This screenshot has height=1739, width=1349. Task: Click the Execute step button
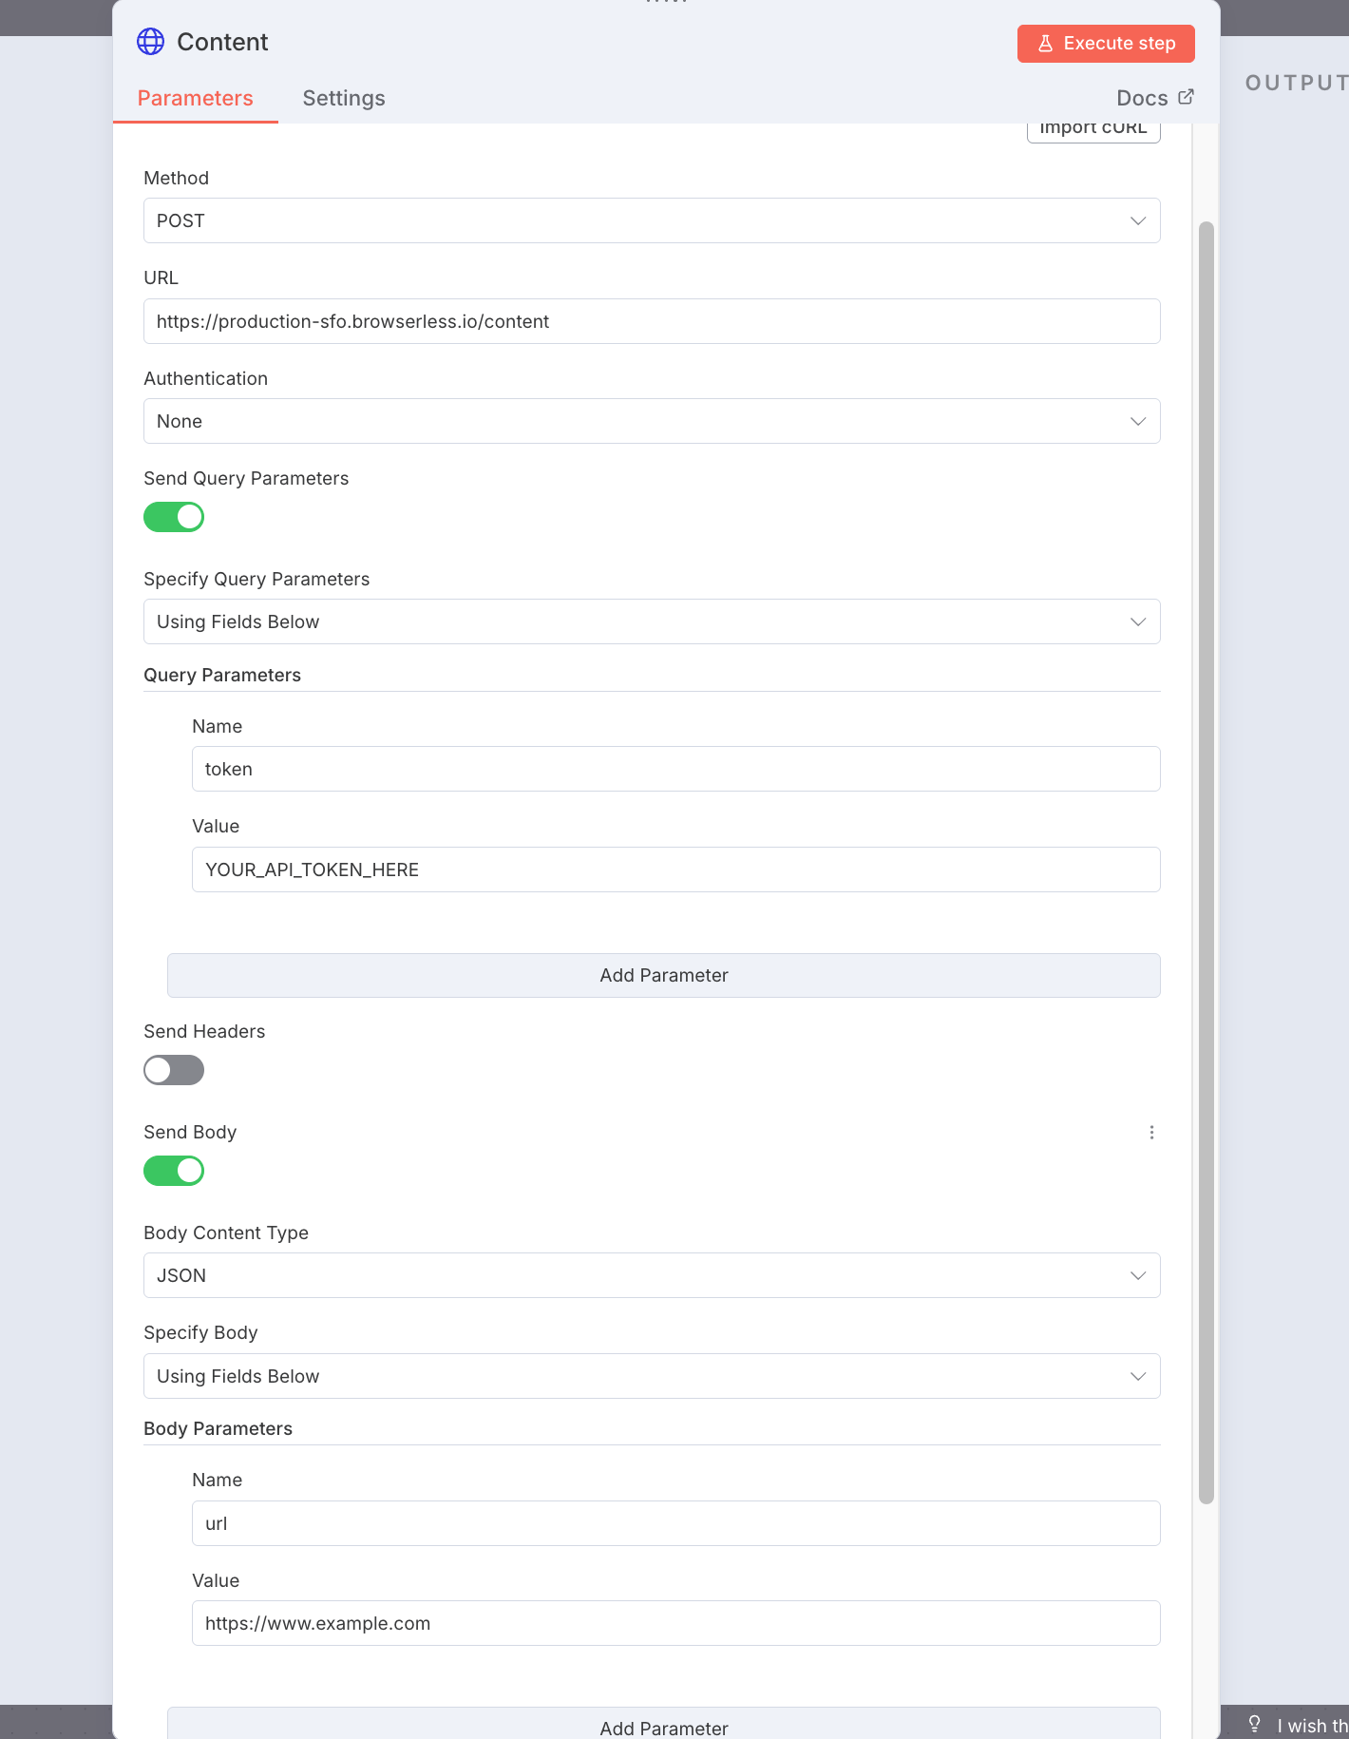(1106, 43)
